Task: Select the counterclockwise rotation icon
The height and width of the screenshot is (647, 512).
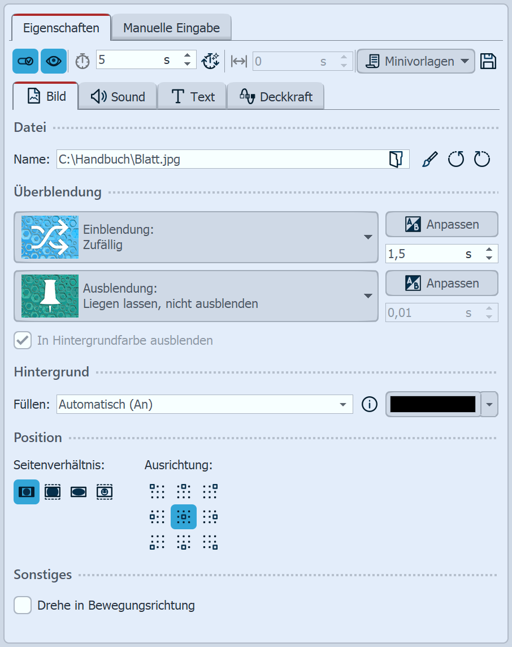Action: 456,159
